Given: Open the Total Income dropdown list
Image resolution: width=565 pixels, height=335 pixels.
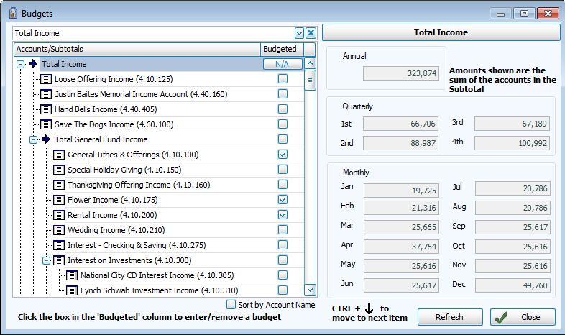Looking at the screenshot, I should [299, 33].
